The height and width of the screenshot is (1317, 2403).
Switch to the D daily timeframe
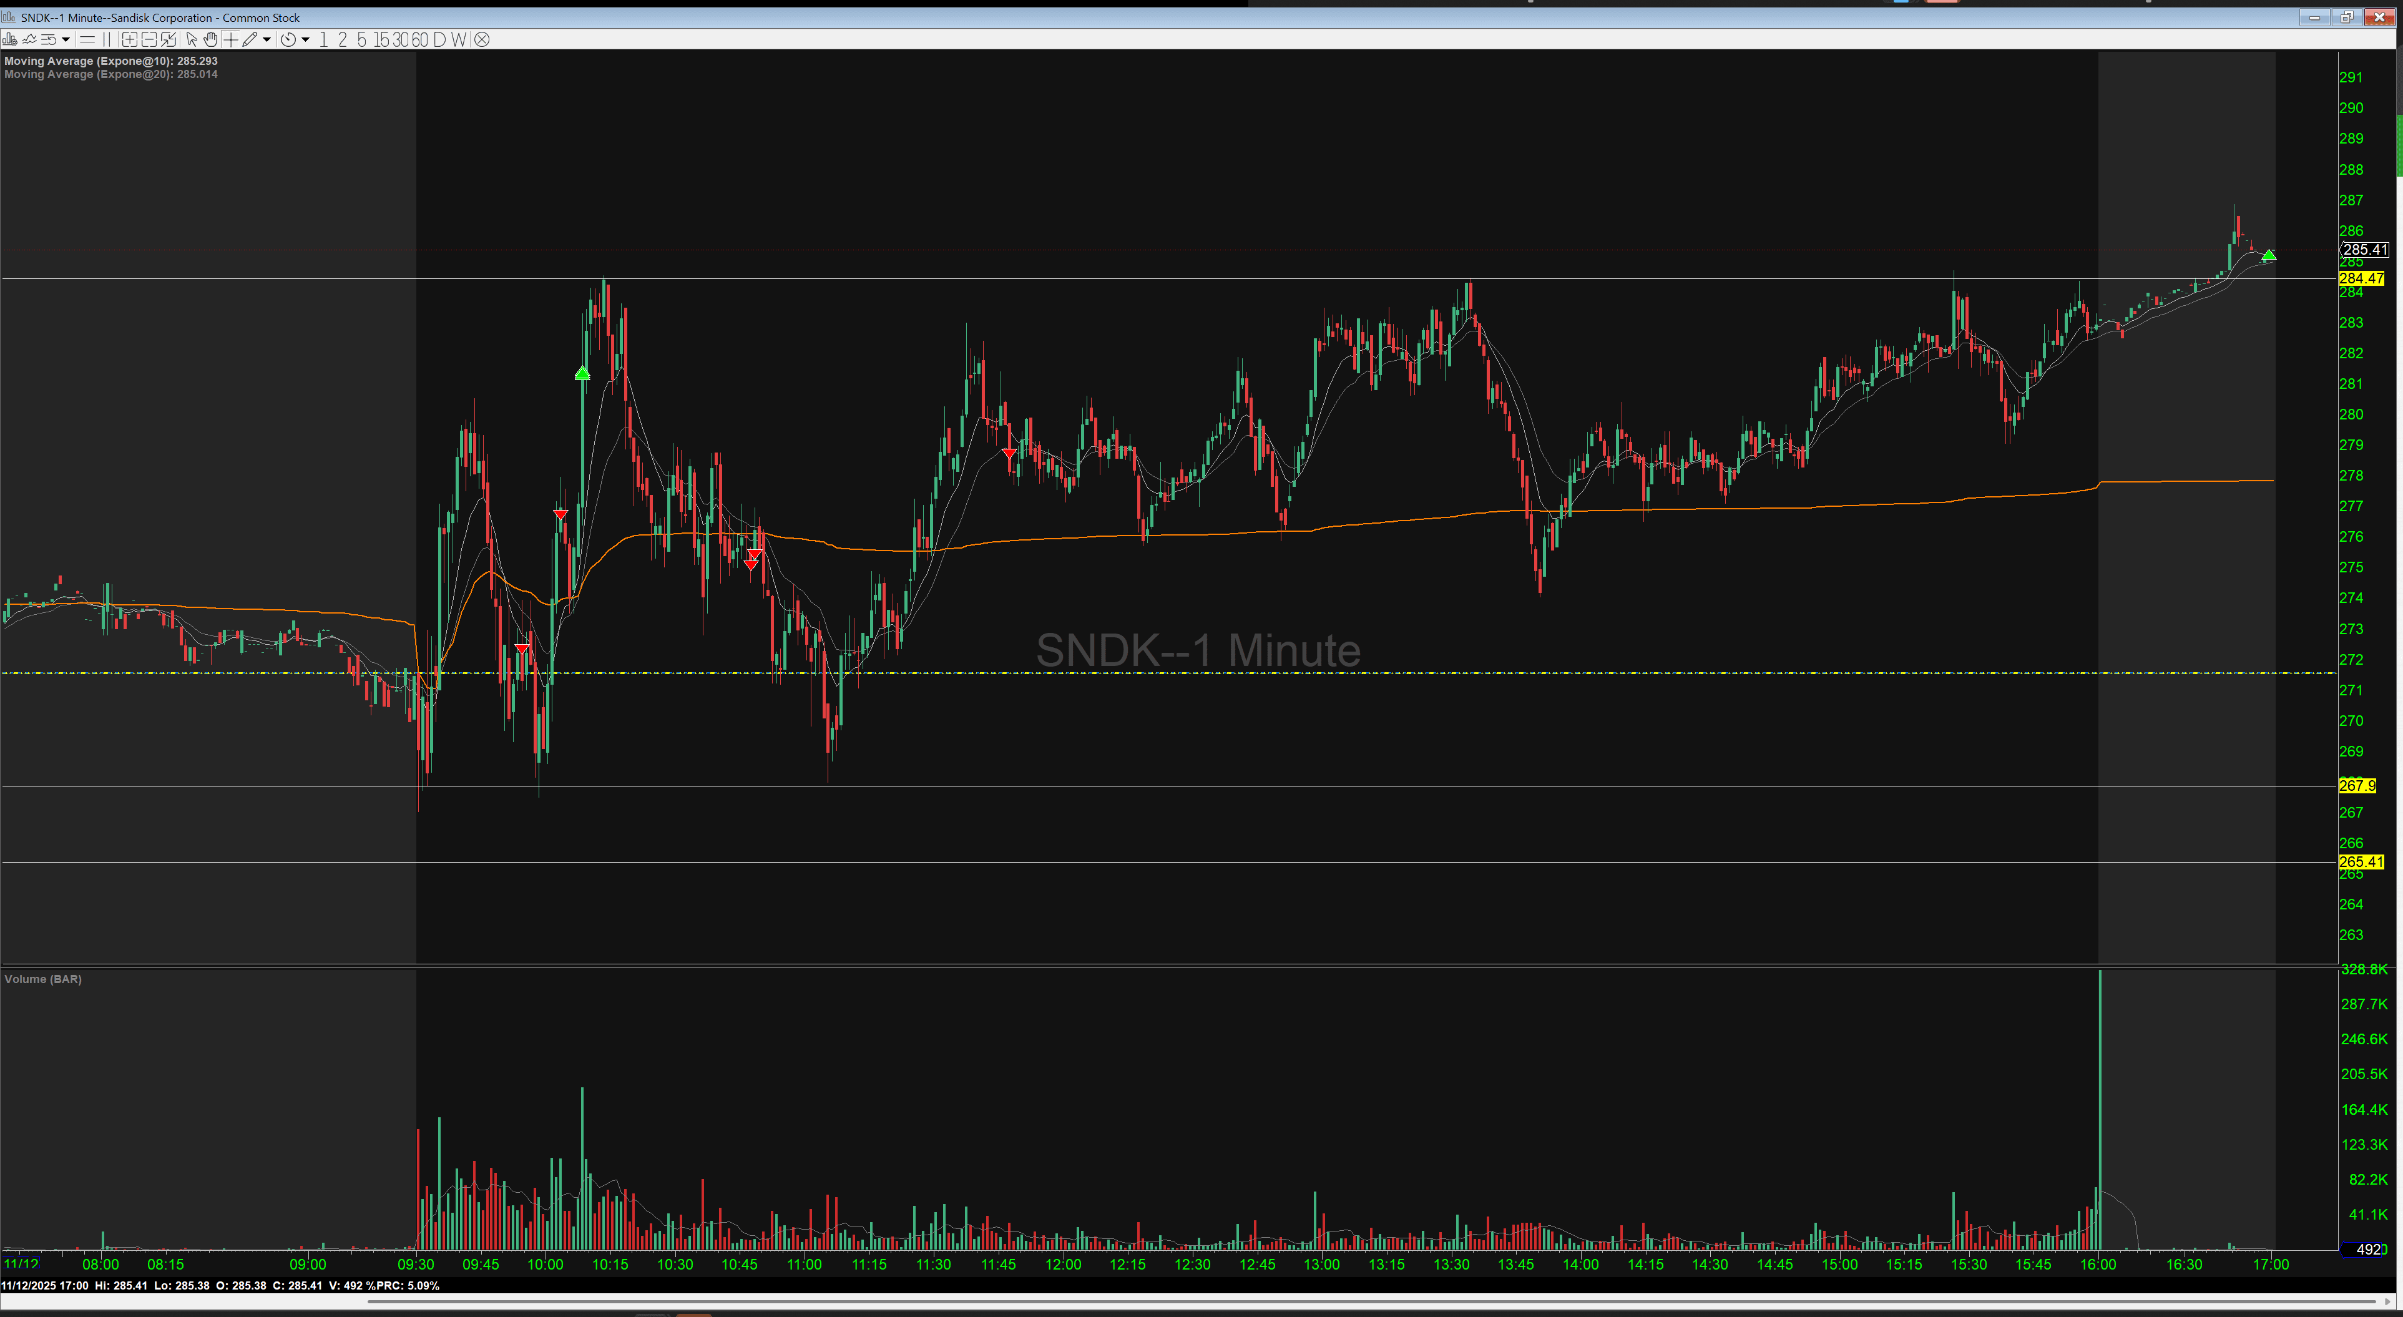[x=439, y=39]
